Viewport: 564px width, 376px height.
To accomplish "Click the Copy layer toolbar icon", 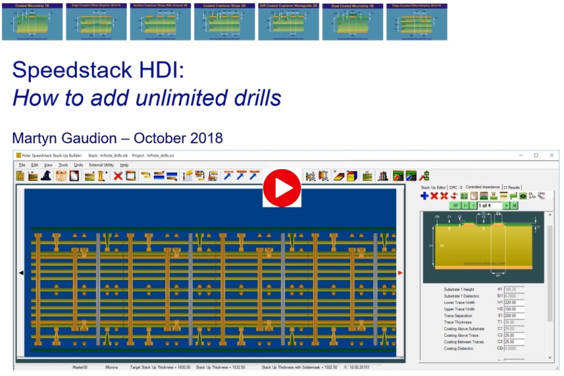I will pos(200,176).
